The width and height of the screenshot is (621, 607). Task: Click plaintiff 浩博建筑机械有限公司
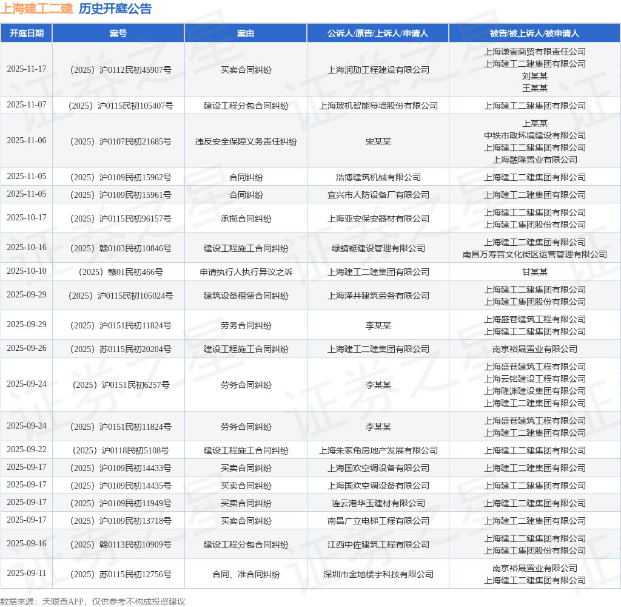coord(378,177)
